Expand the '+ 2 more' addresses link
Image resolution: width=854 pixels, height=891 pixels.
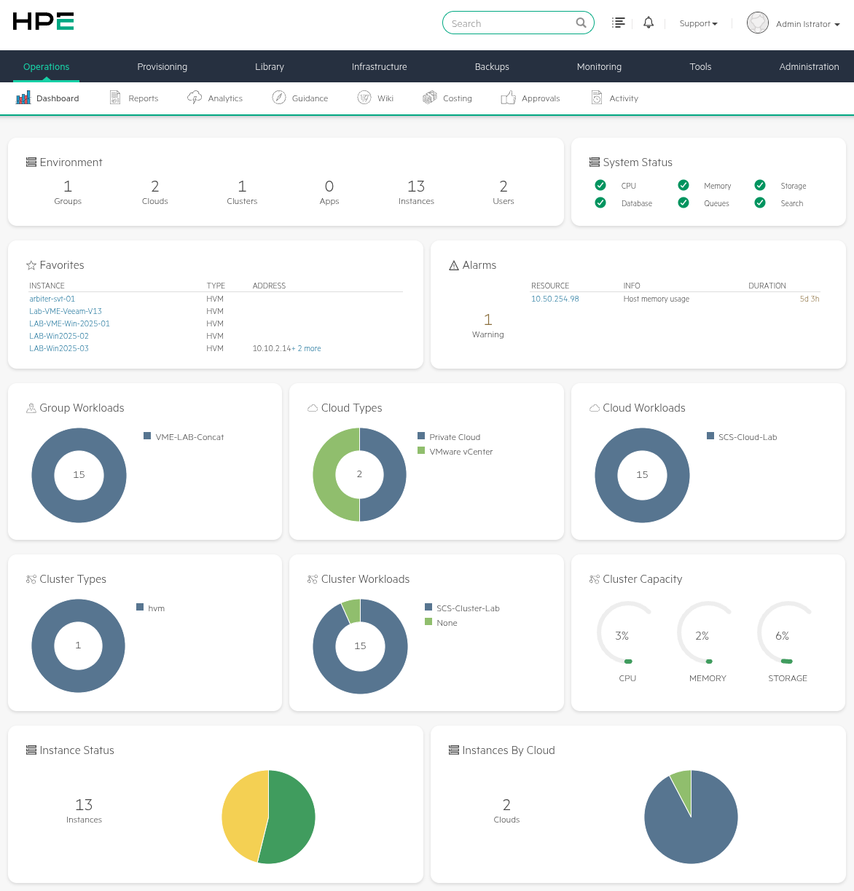pyautogui.click(x=307, y=349)
